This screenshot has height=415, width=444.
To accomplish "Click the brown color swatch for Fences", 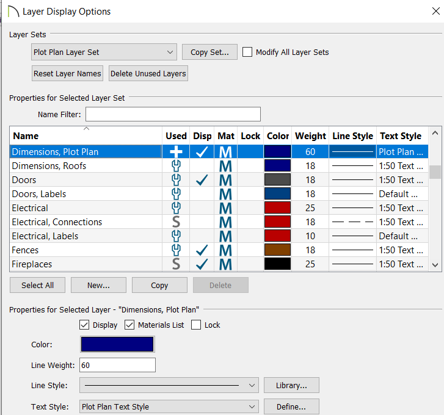I will [x=277, y=250].
